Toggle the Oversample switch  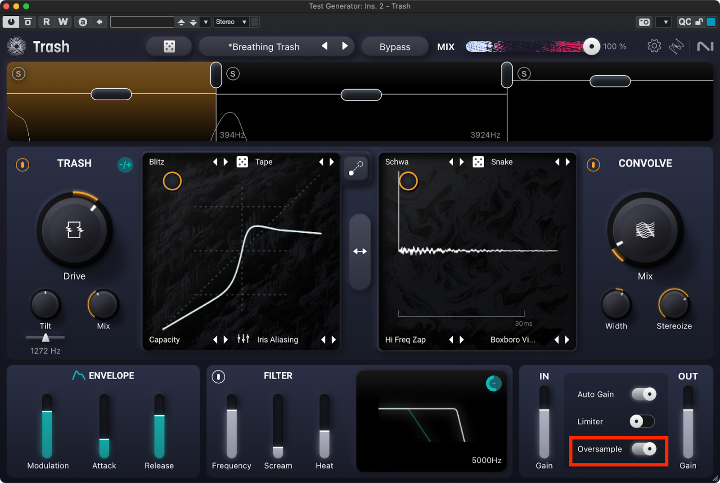pyautogui.click(x=644, y=449)
